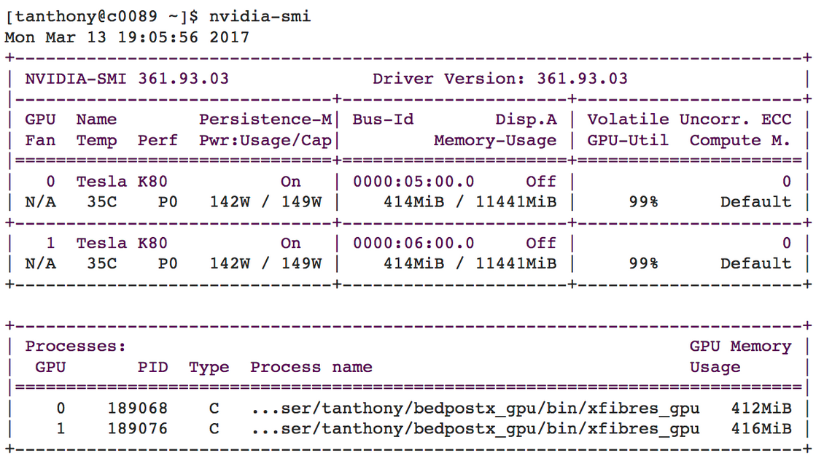Click the Process name column header
Viewport: 824px width, 464px height.
point(311,368)
